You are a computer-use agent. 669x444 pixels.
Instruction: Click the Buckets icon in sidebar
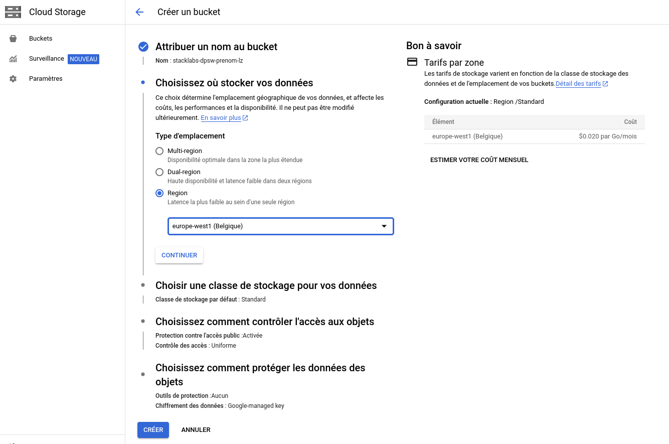[x=13, y=39]
